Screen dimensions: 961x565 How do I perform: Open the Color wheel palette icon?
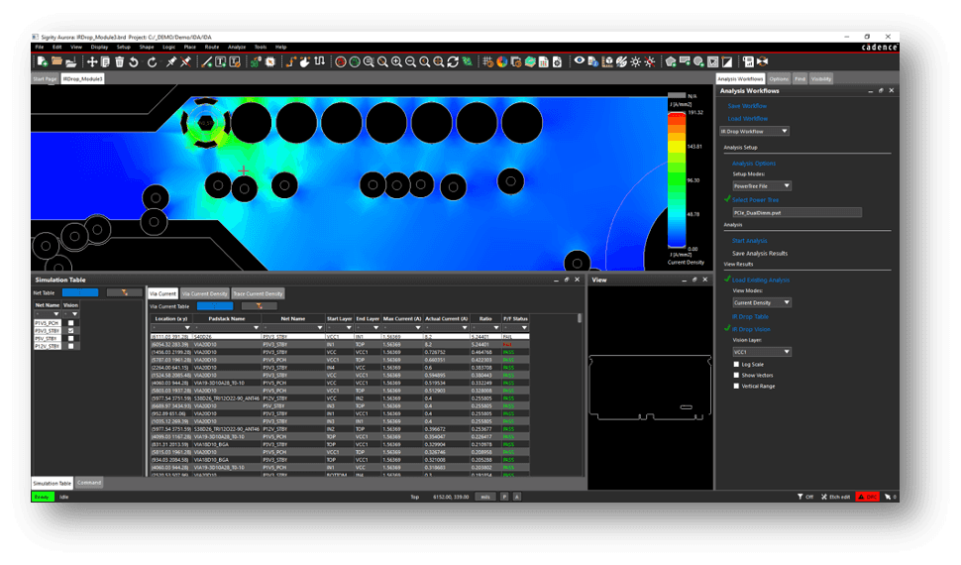coord(502,62)
